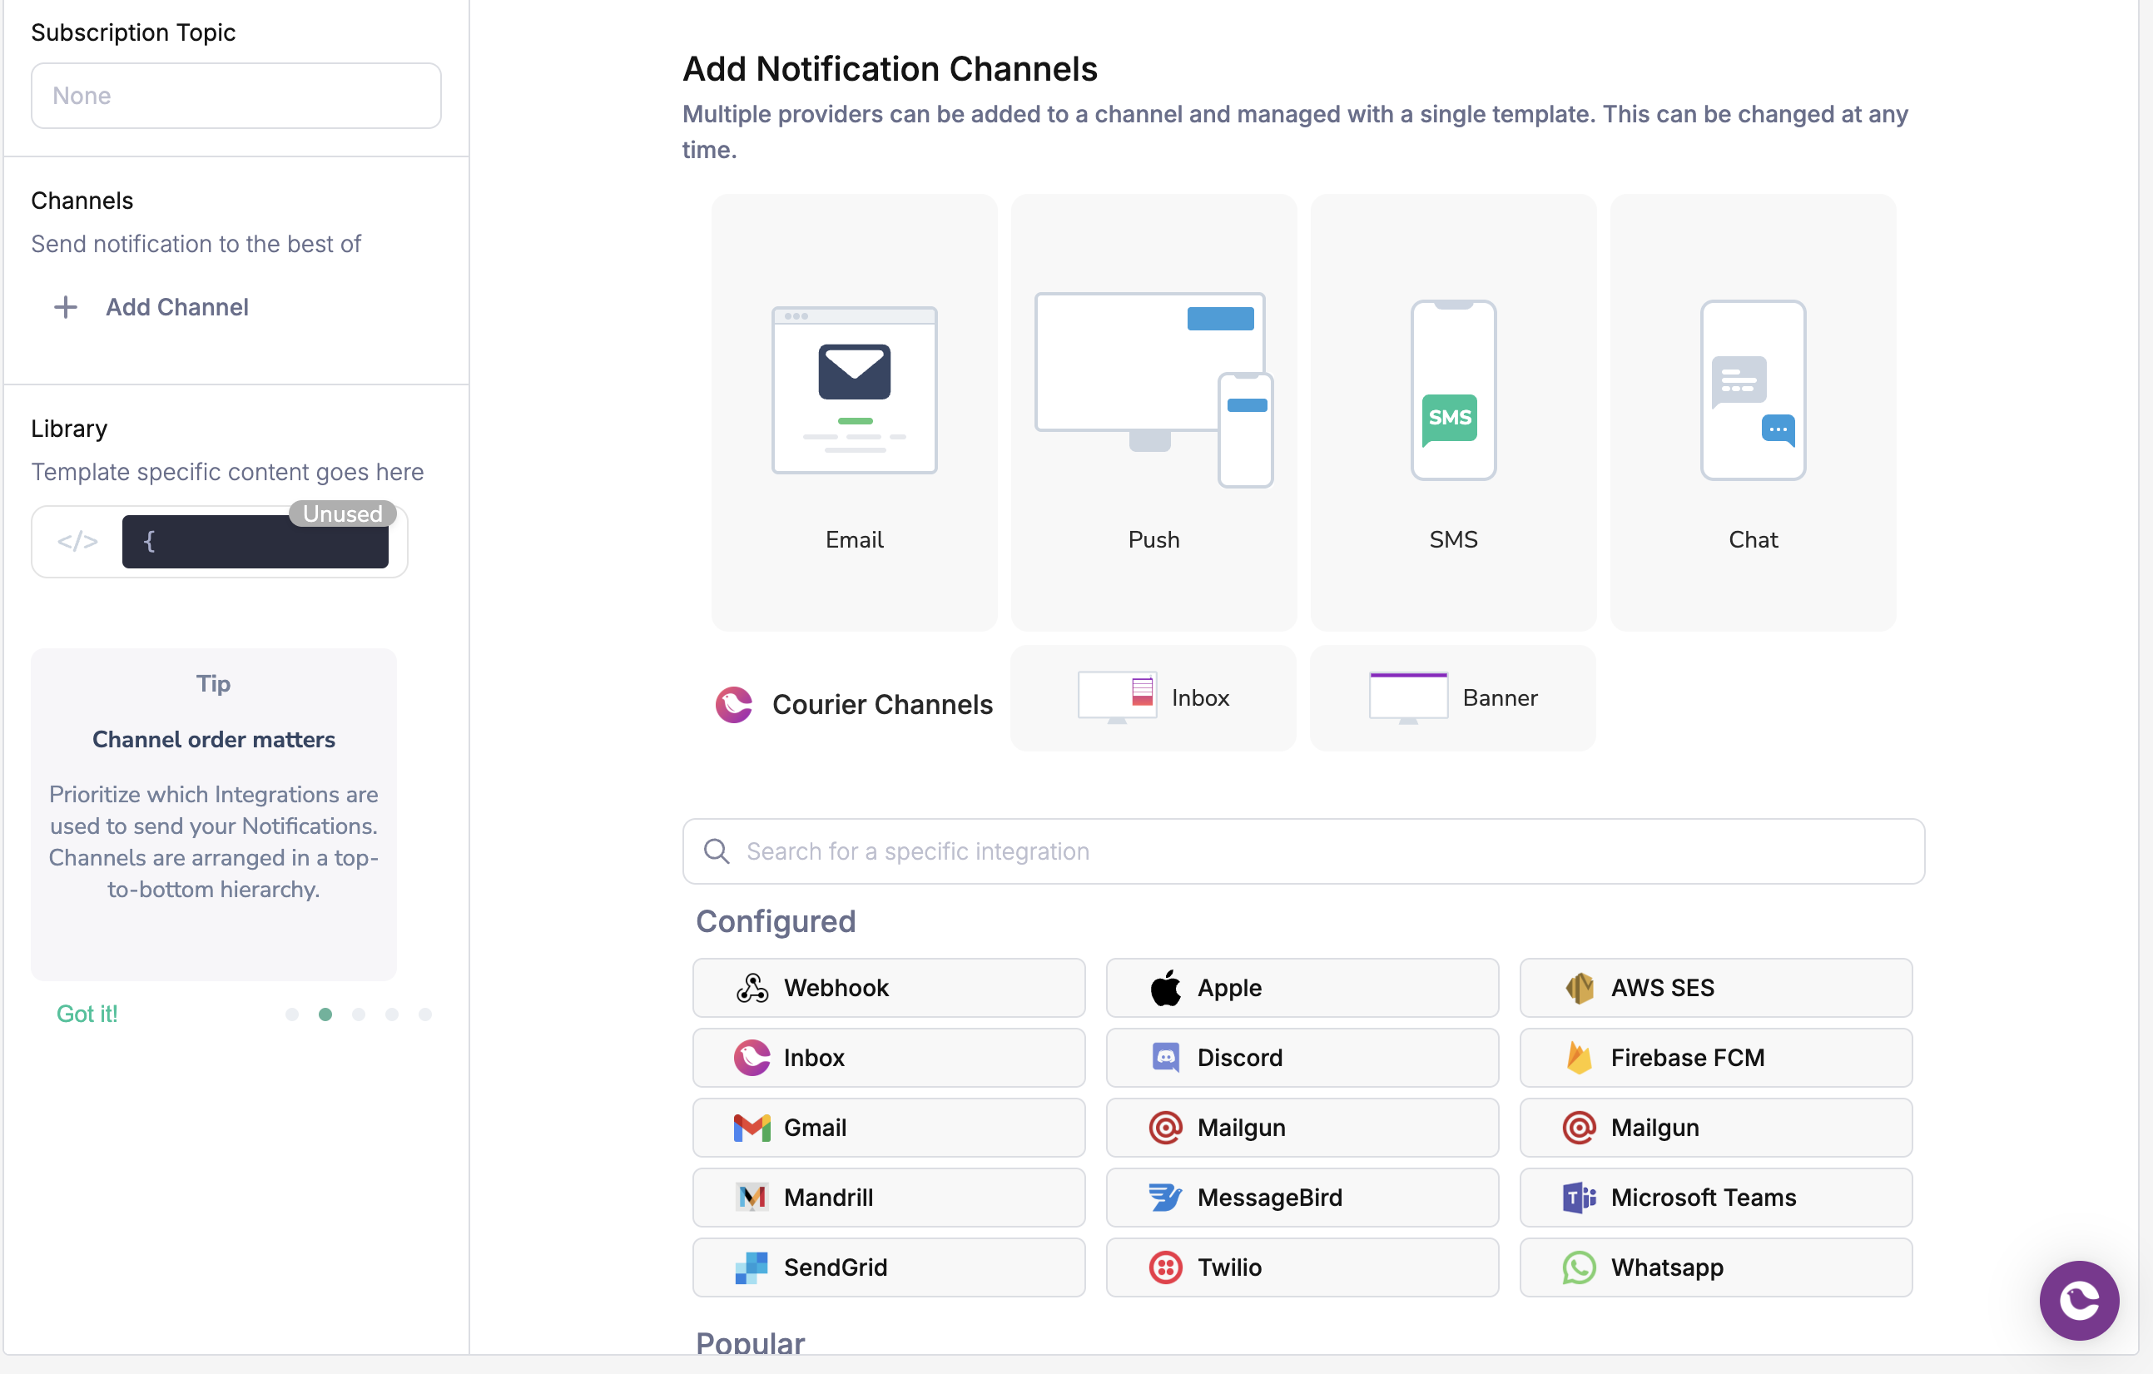
Task: Select the Webhook configured integration
Action: (x=888, y=988)
